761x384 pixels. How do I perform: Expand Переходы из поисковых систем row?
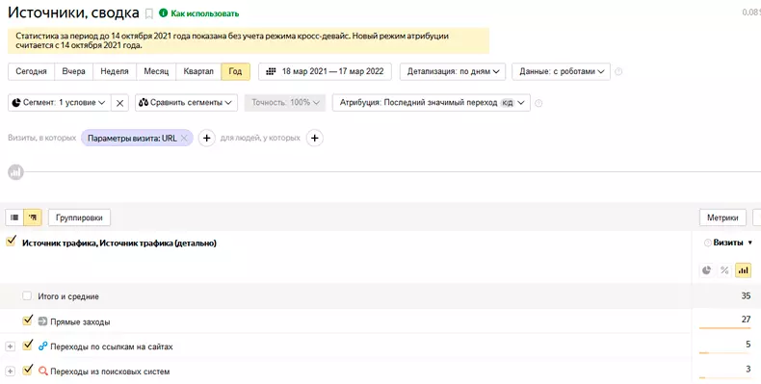pos(10,371)
